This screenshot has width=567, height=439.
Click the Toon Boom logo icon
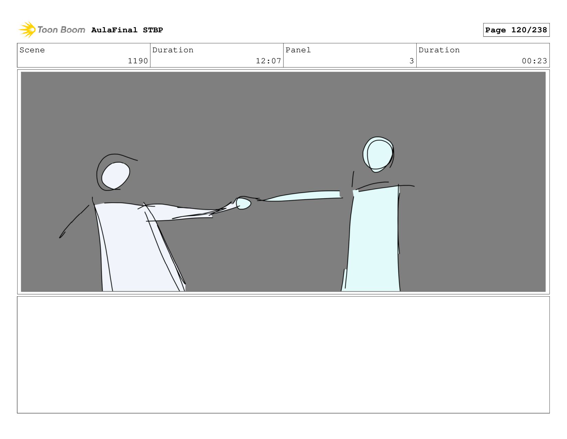(27, 30)
